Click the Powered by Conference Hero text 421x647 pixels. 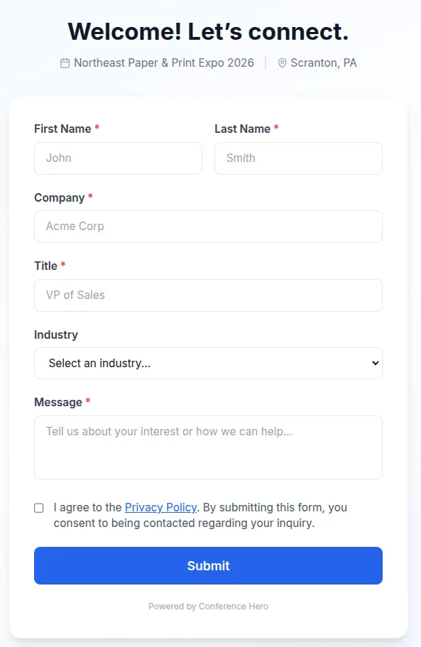(208, 606)
